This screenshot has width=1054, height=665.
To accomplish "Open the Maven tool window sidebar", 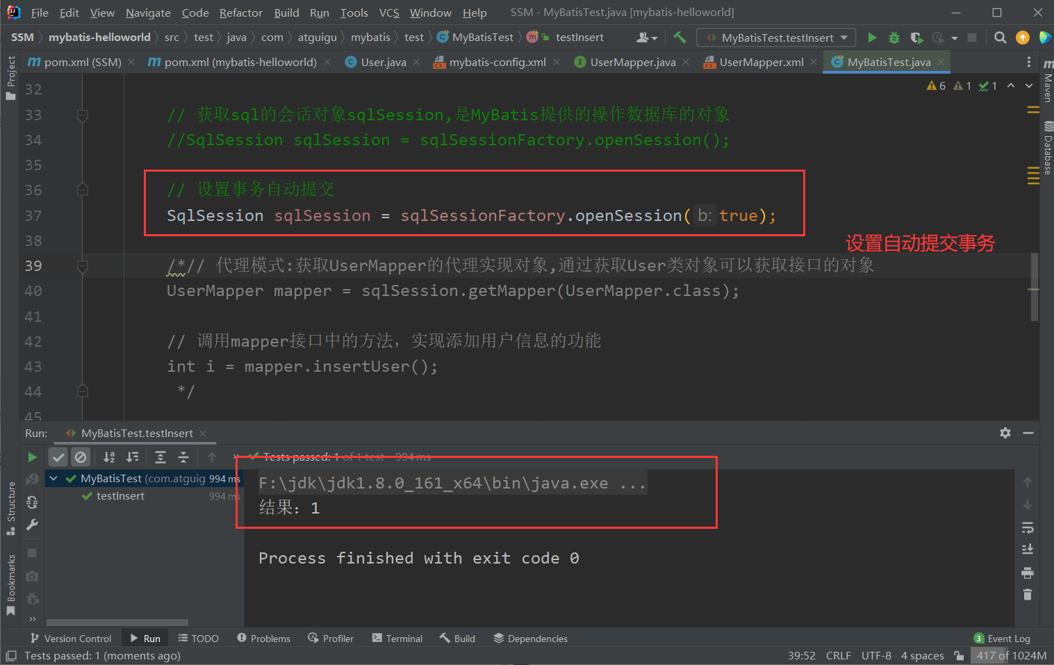I will coord(1047,82).
